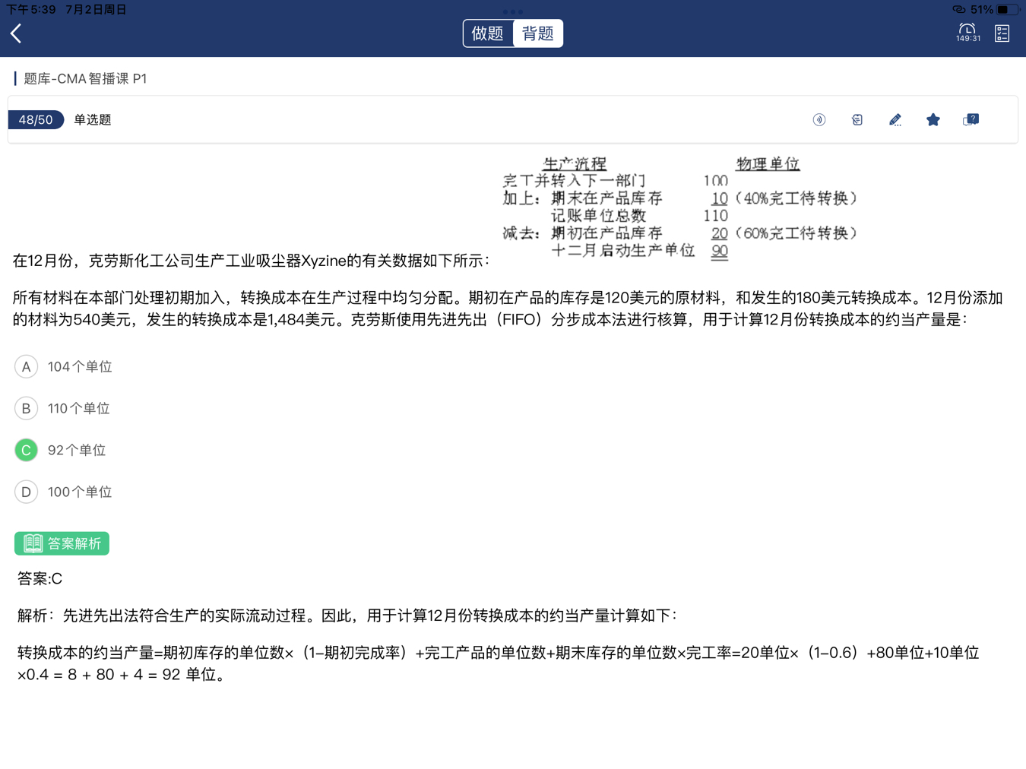Tap the back arrow in header

[x=17, y=33]
